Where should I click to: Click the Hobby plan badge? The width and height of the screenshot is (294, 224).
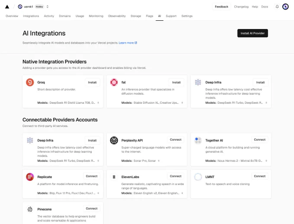pyautogui.click(x=39, y=7)
